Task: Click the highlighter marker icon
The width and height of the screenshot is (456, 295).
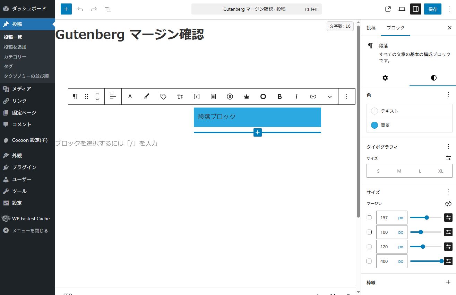Action: click(147, 96)
